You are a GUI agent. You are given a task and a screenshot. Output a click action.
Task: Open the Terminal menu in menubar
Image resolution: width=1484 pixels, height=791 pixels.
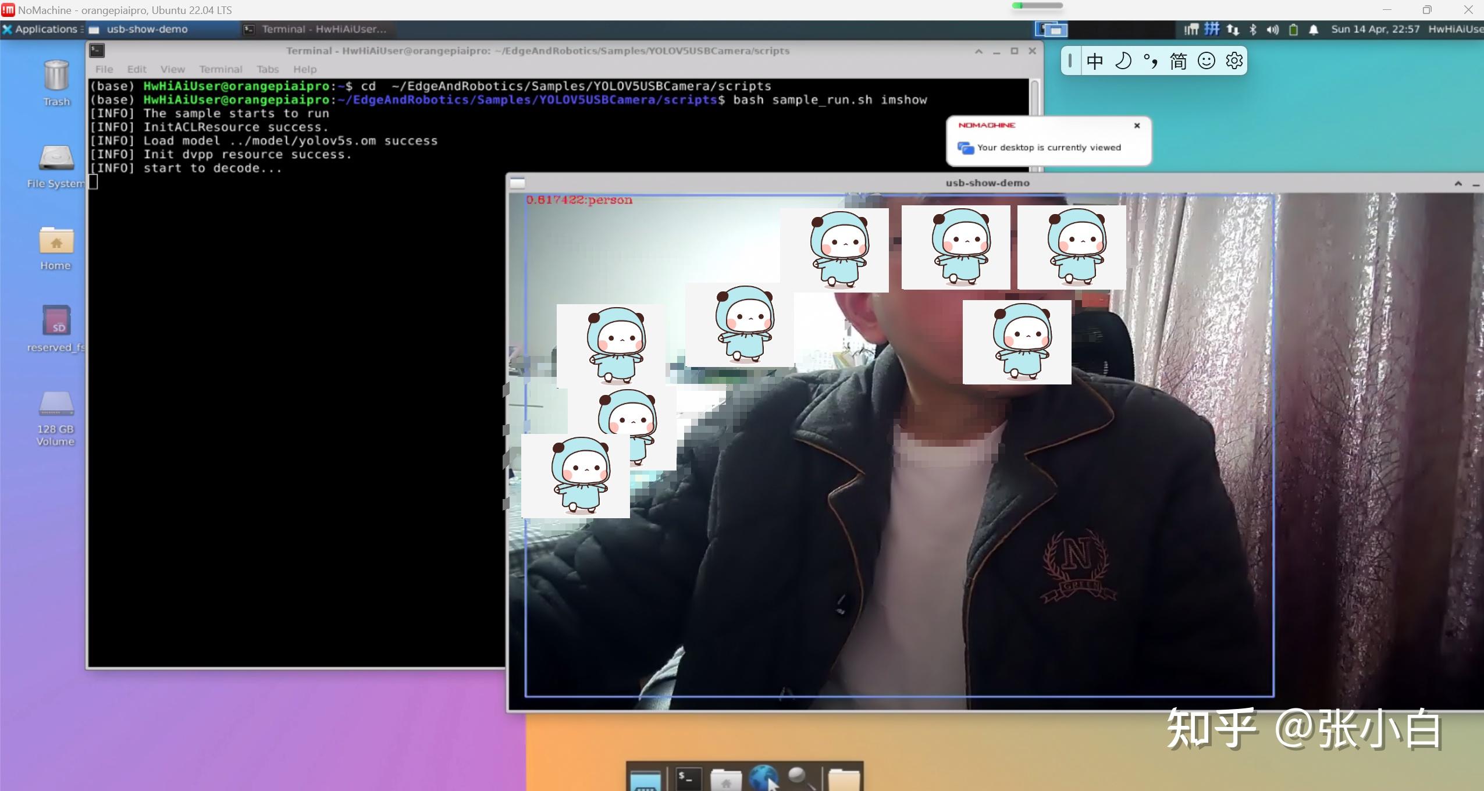point(220,69)
